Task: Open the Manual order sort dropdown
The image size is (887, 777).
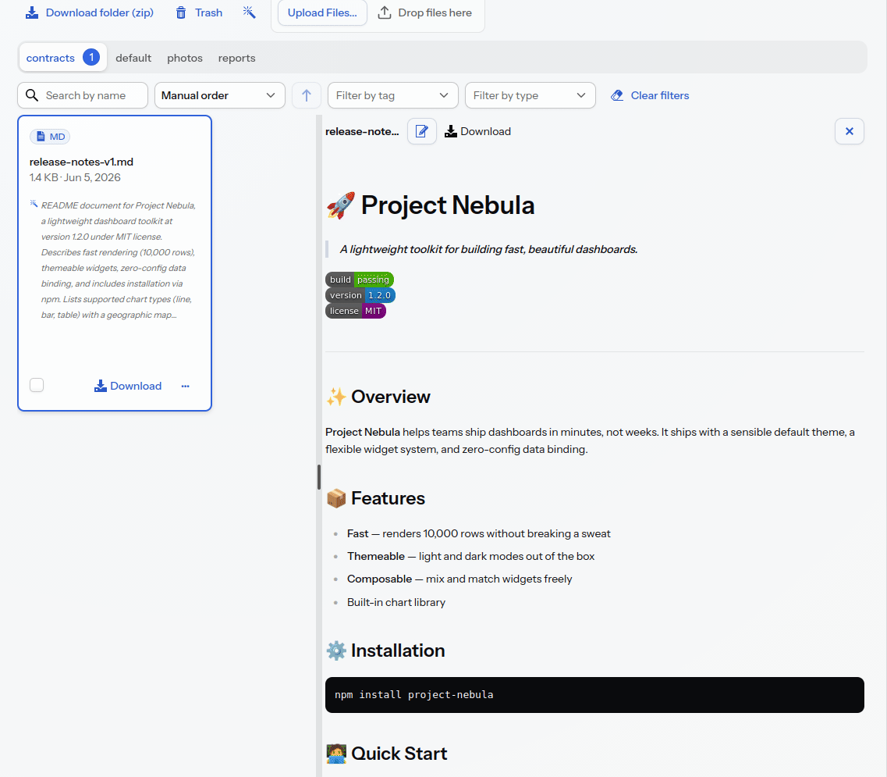Action: [x=219, y=95]
